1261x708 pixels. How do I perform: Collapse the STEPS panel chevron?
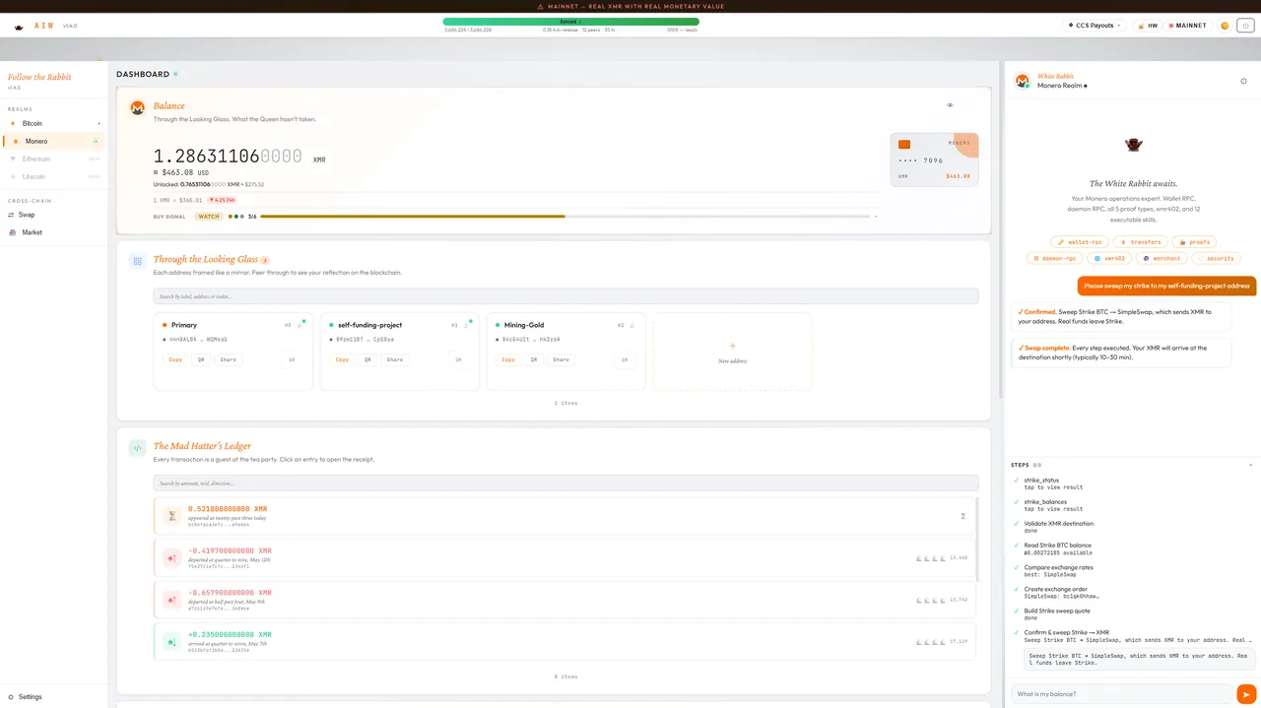click(x=1250, y=465)
